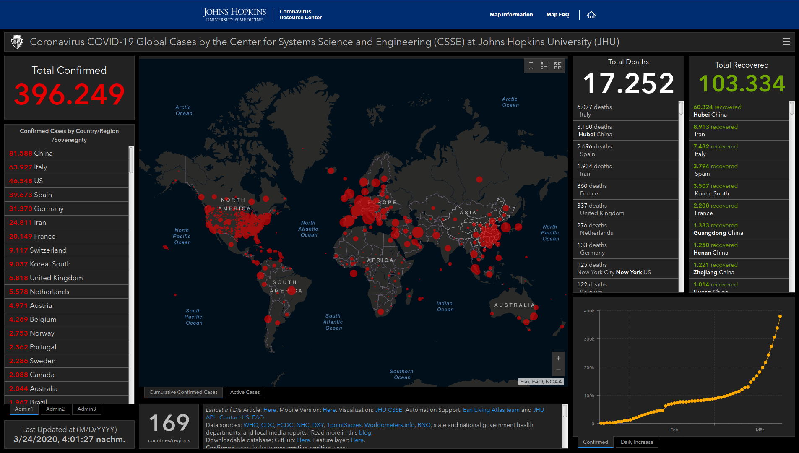Open the JHU CSSE visualization link
This screenshot has height=453, width=799.
tap(388, 410)
